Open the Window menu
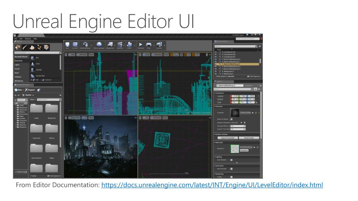Viewport: 358px width, 201px height. click(x=28, y=39)
